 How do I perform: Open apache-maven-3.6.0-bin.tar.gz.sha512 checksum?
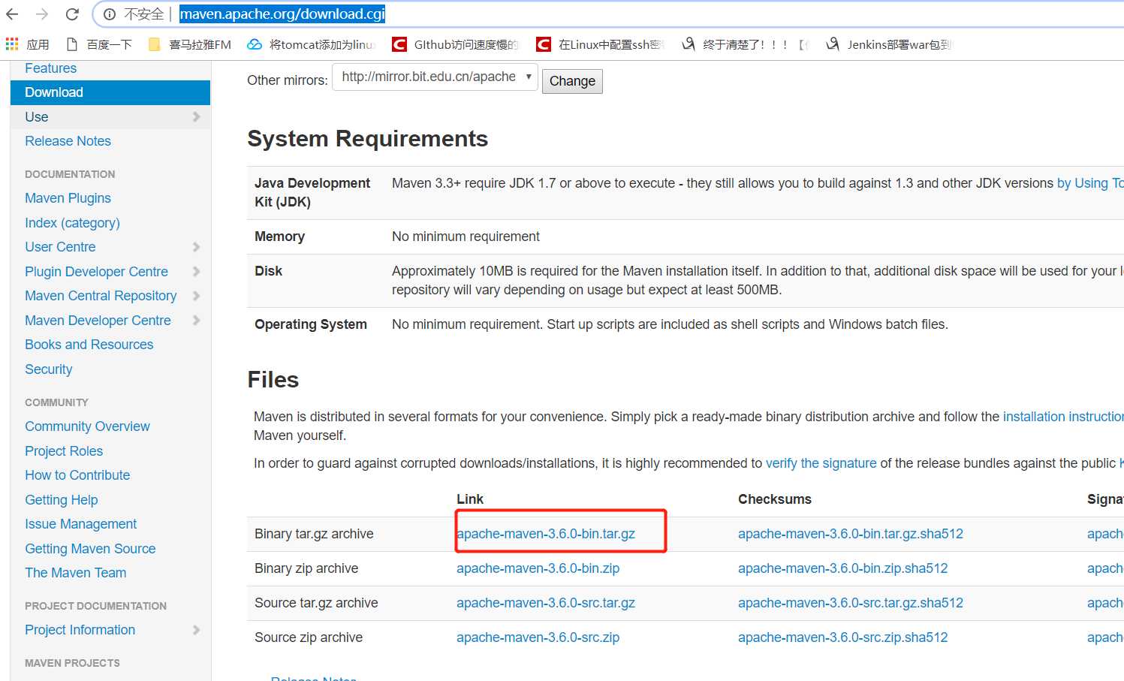850,534
